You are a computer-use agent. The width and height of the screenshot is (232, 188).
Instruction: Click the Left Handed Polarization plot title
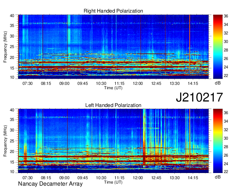[113, 105]
